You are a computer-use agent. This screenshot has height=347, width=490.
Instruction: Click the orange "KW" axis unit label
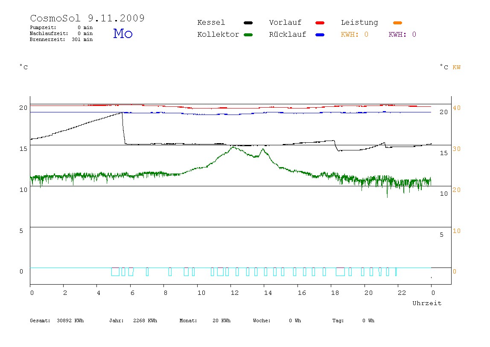click(457, 67)
